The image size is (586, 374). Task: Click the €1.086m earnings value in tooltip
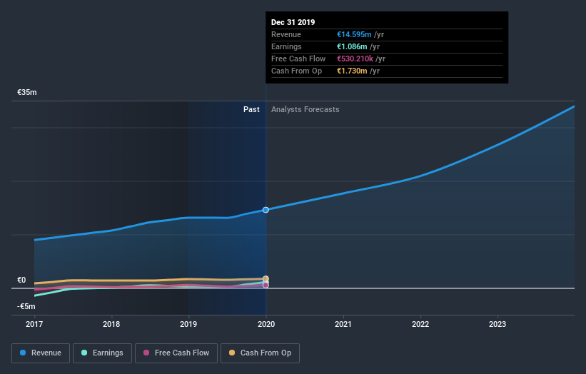(352, 46)
